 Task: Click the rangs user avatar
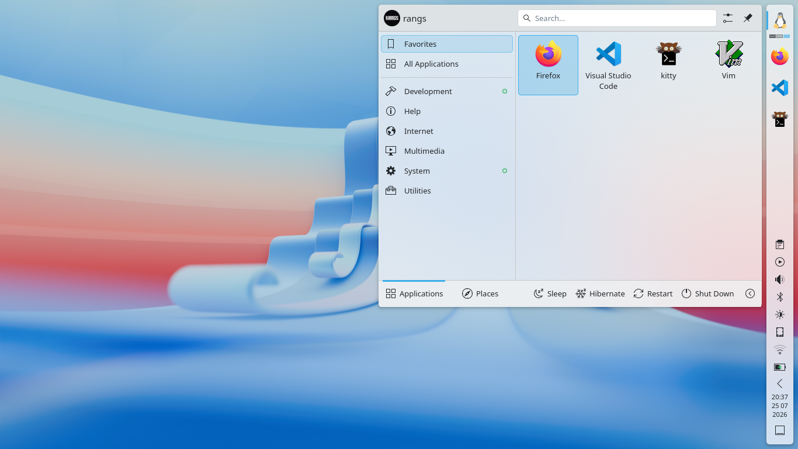tap(392, 18)
